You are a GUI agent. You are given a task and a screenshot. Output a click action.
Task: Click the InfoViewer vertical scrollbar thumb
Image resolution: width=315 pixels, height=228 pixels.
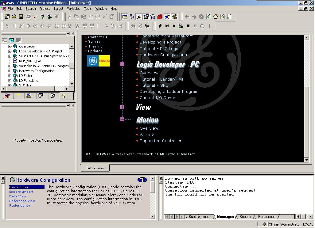click(x=307, y=121)
